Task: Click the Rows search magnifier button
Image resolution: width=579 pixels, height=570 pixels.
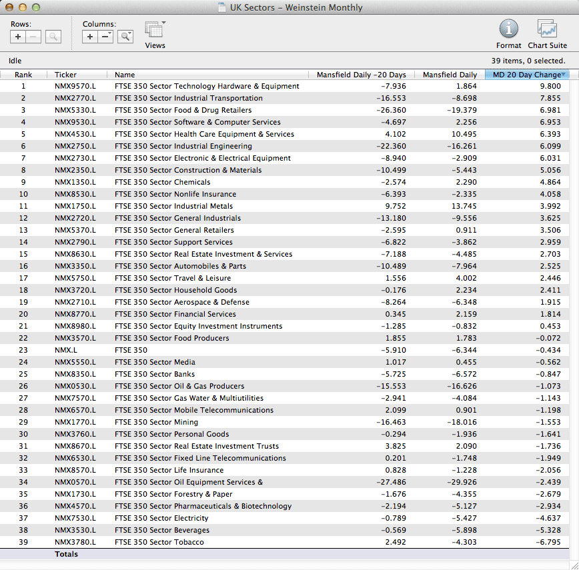Action: click(53, 37)
